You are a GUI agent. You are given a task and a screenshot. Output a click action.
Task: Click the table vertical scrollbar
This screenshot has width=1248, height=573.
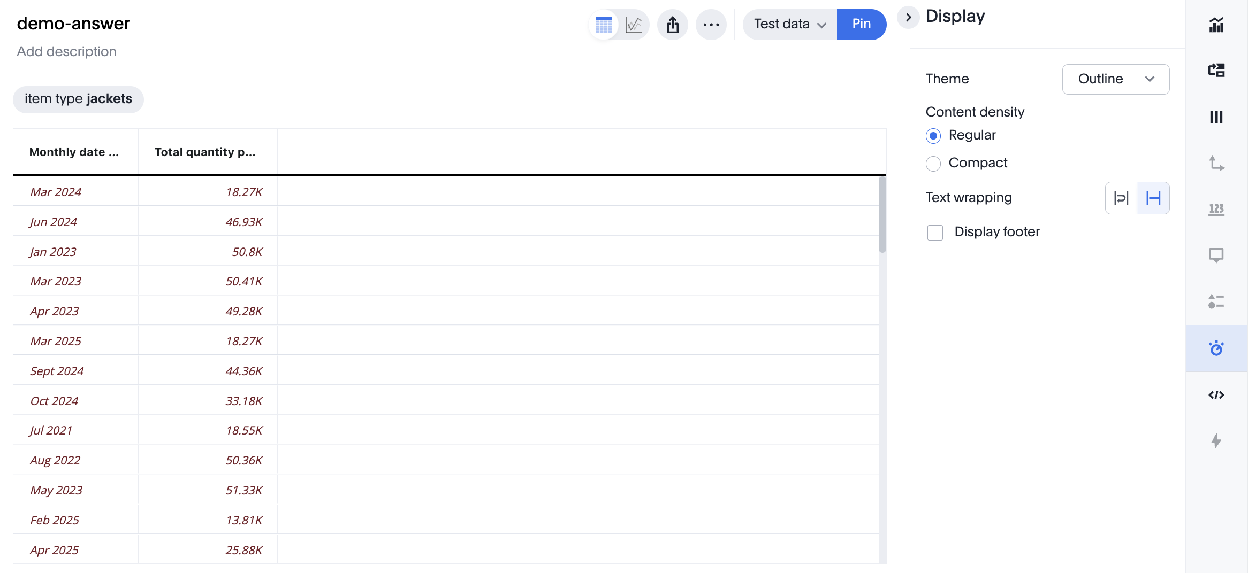[x=882, y=214]
